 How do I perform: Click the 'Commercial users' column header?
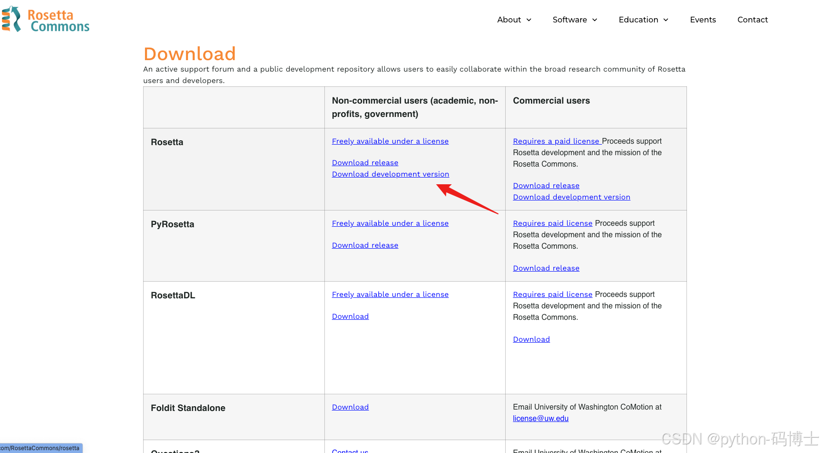(551, 101)
